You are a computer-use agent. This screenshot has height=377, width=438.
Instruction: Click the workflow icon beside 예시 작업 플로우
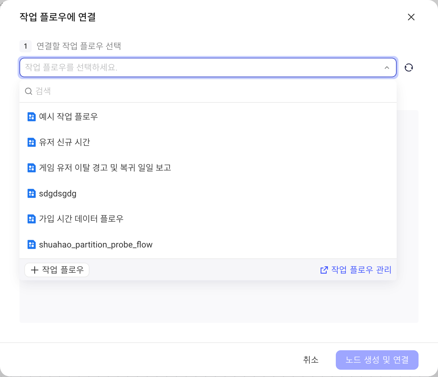click(x=32, y=117)
